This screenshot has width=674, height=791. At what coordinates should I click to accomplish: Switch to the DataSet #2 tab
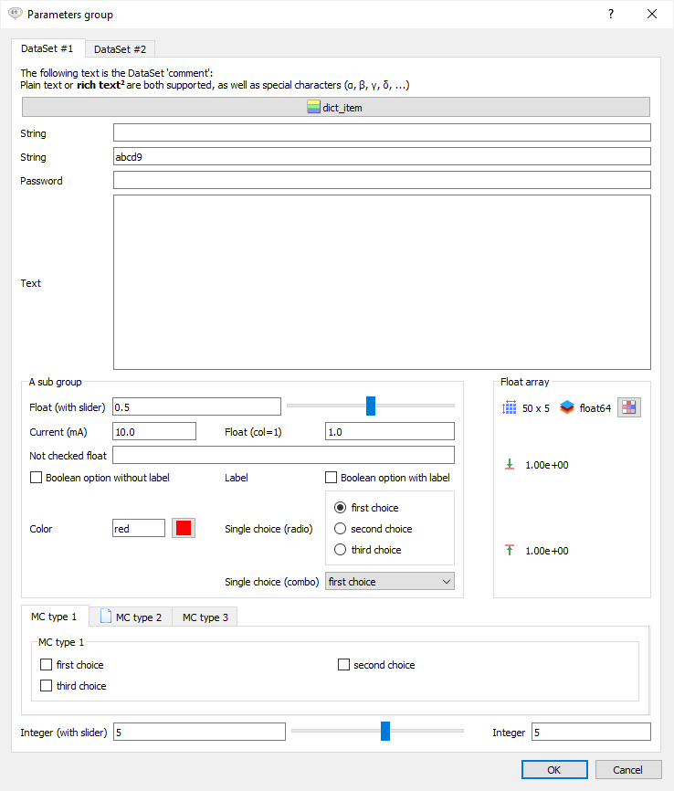click(120, 49)
